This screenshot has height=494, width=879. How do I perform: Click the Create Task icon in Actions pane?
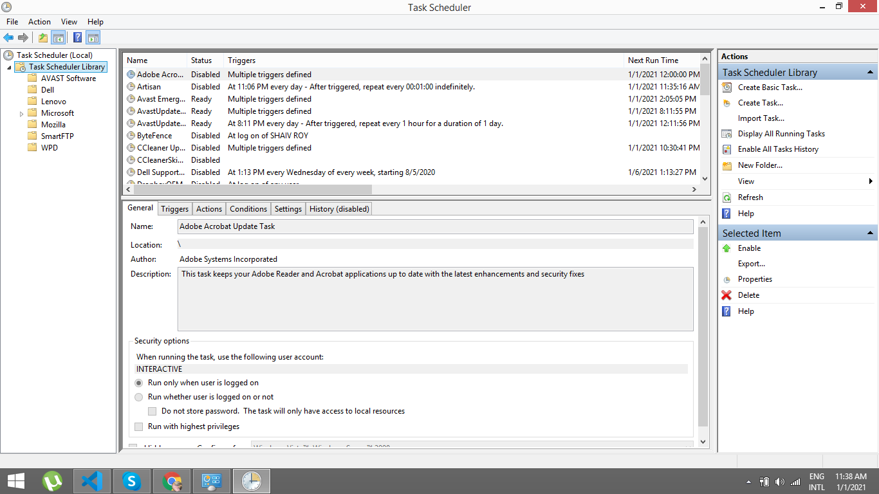[727, 103]
